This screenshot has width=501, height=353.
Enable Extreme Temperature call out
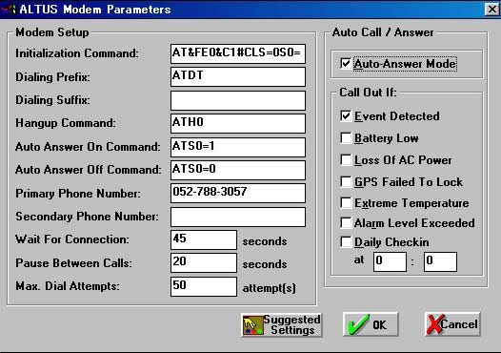[x=346, y=202]
